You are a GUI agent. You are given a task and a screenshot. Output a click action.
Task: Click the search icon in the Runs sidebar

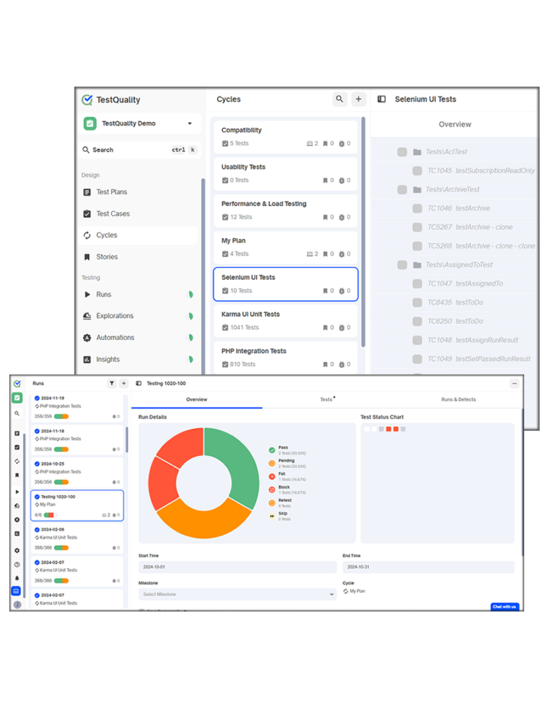[x=17, y=414]
